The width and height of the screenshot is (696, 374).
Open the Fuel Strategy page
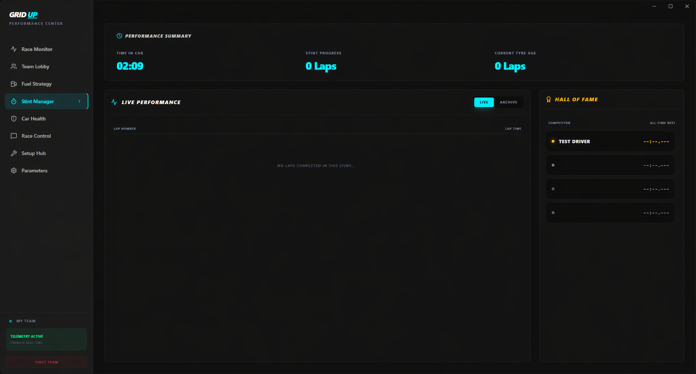click(x=37, y=84)
